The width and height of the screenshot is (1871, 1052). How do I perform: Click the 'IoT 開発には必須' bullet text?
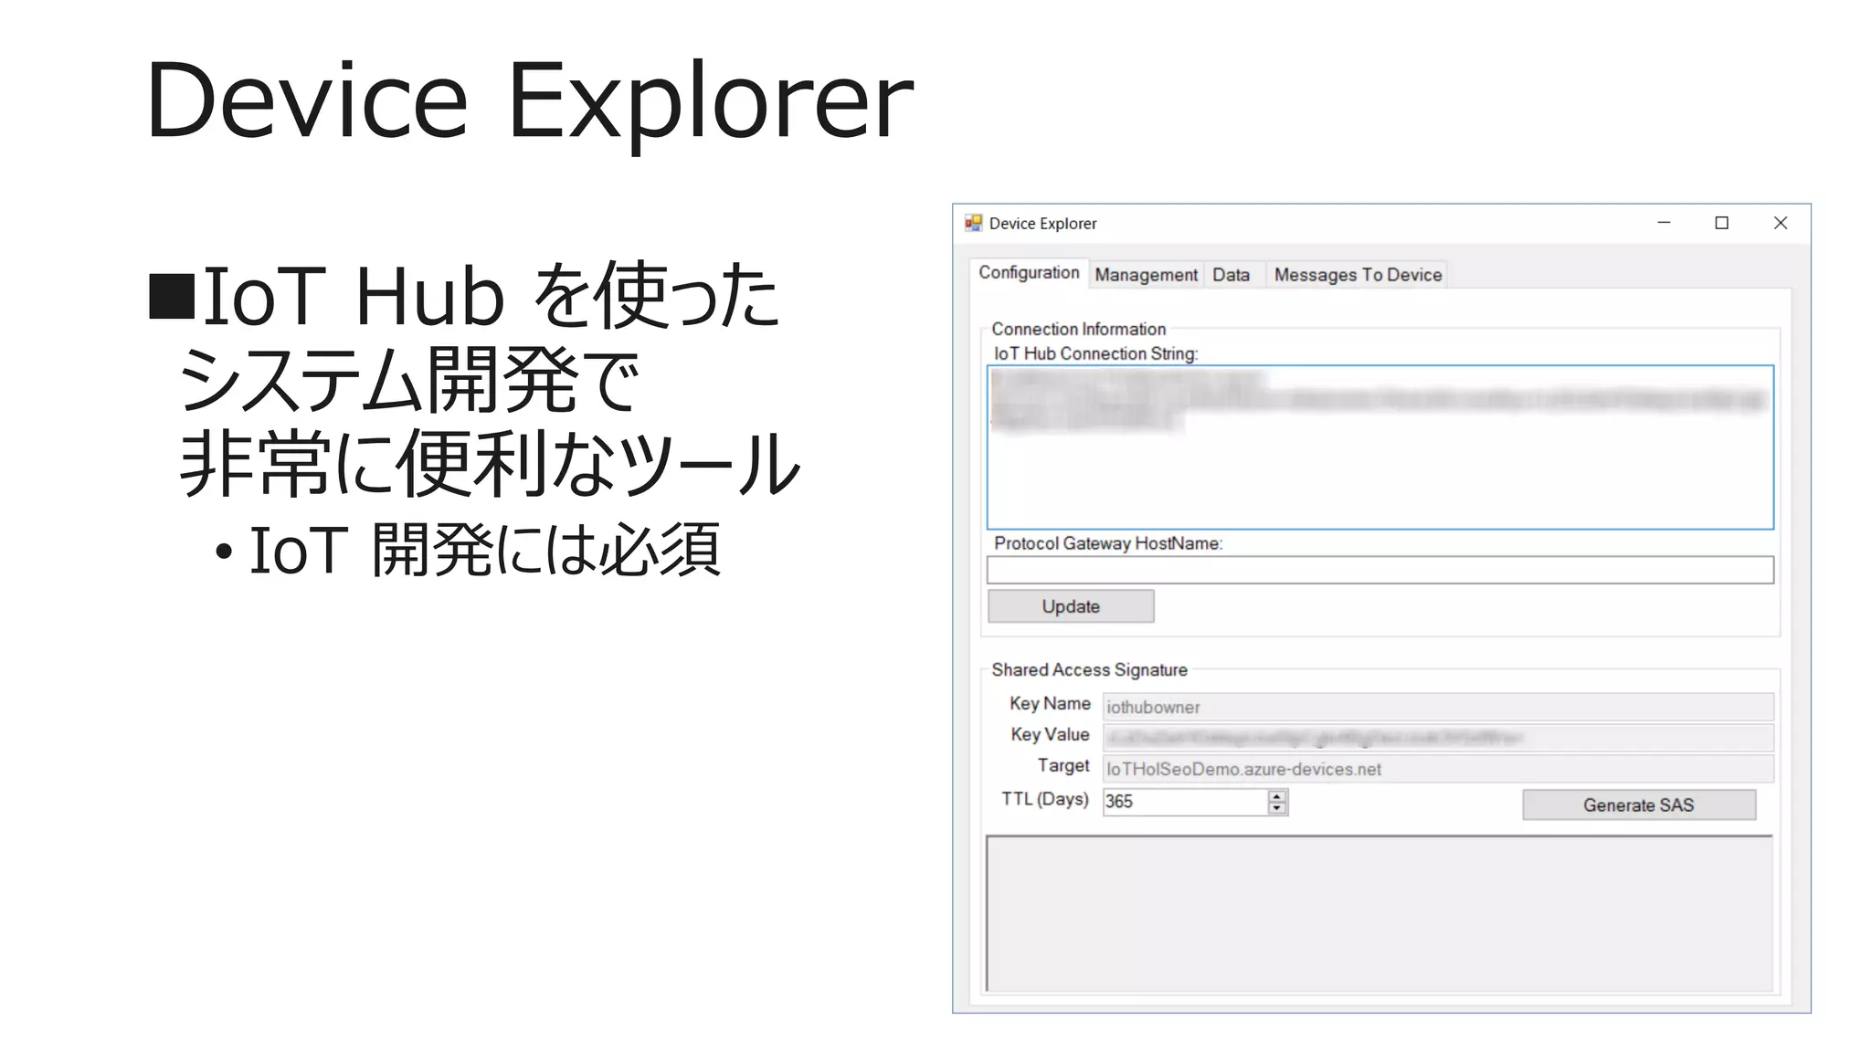click(485, 550)
